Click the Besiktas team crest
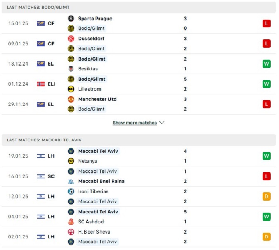 pos(71,69)
